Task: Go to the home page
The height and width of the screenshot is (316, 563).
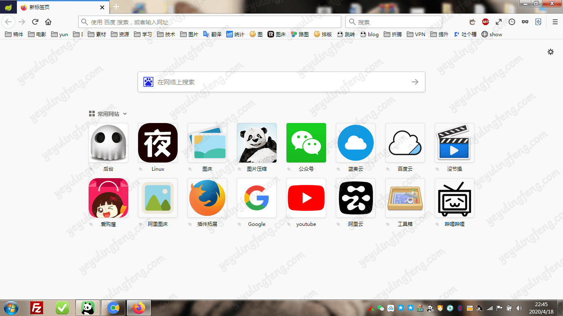Action: point(48,22)
